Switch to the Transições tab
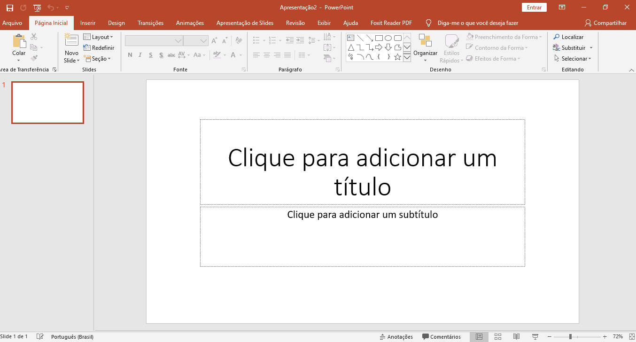Screen dimensions: 636x342 pyautogui.click(x=150, y=23)
